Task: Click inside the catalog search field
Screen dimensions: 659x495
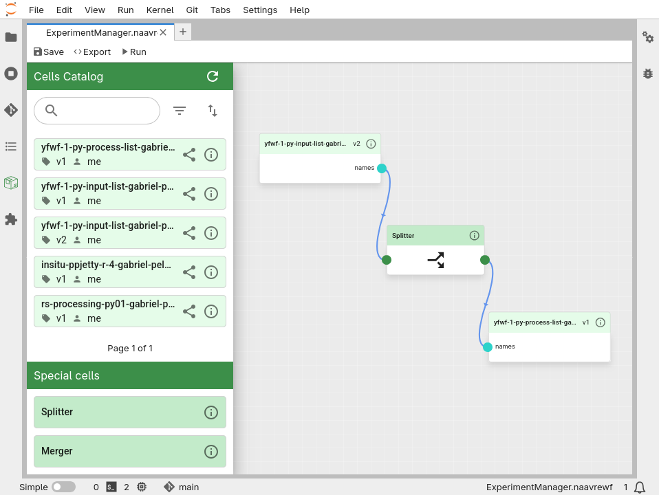Action: [x=96, y=110]
